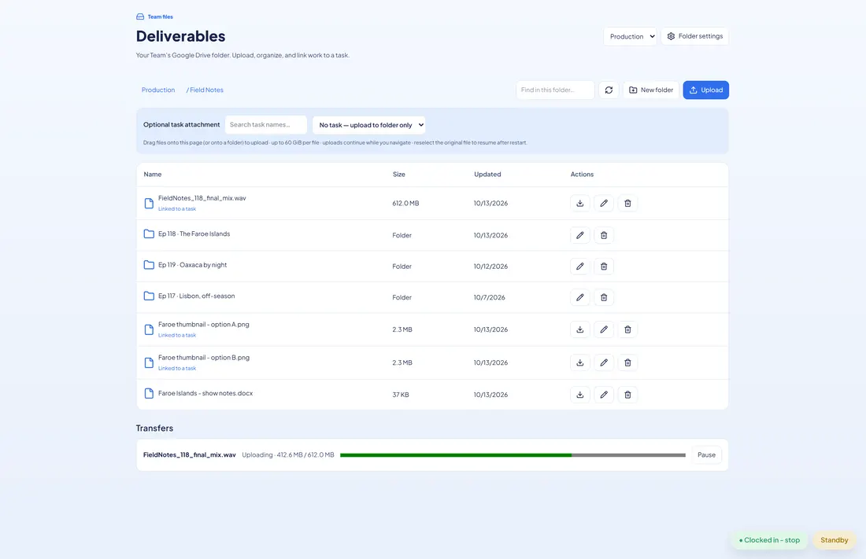The height and width of the screenshot is (559, 866).
Task: Rename the Ep 117 Lisbon folder
Action: [x=580, y=297]
